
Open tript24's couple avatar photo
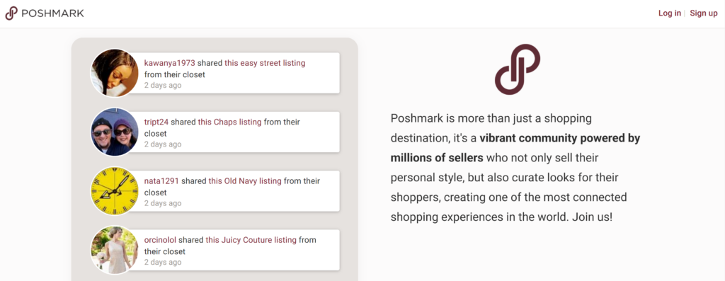tap(114, 132)
